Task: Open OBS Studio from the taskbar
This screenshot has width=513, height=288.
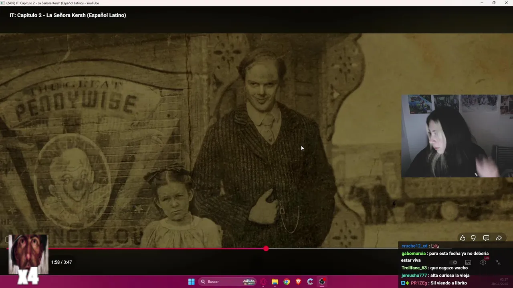Action: (x=322, y=282)
